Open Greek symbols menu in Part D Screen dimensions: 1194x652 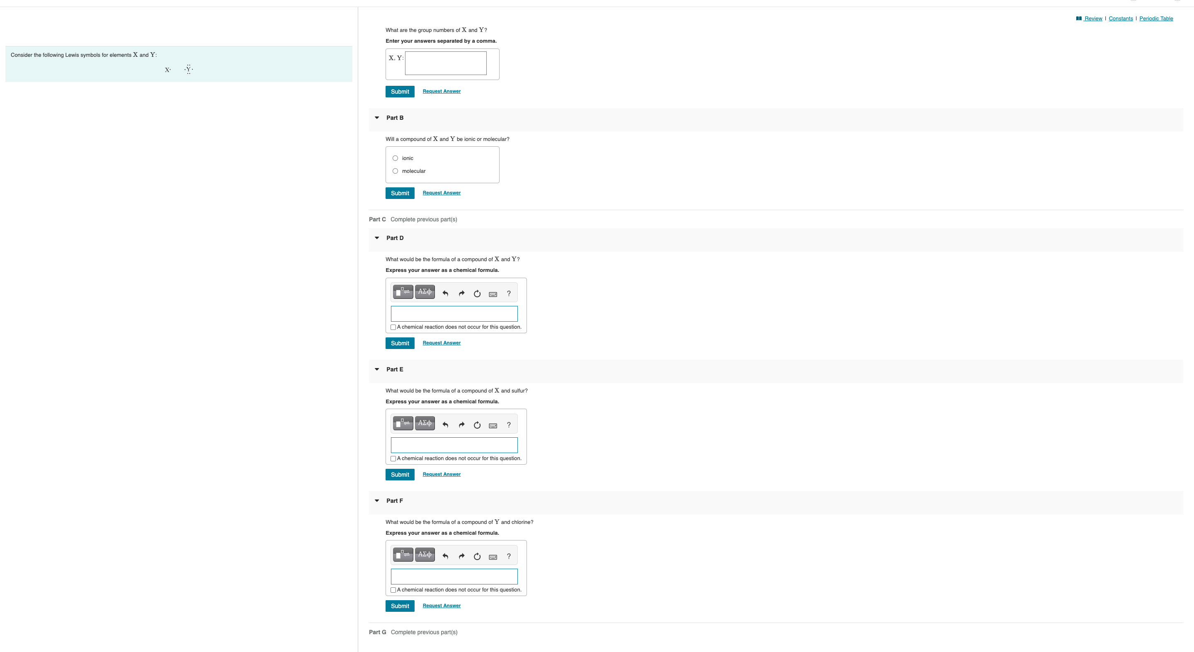click(425, 292)
